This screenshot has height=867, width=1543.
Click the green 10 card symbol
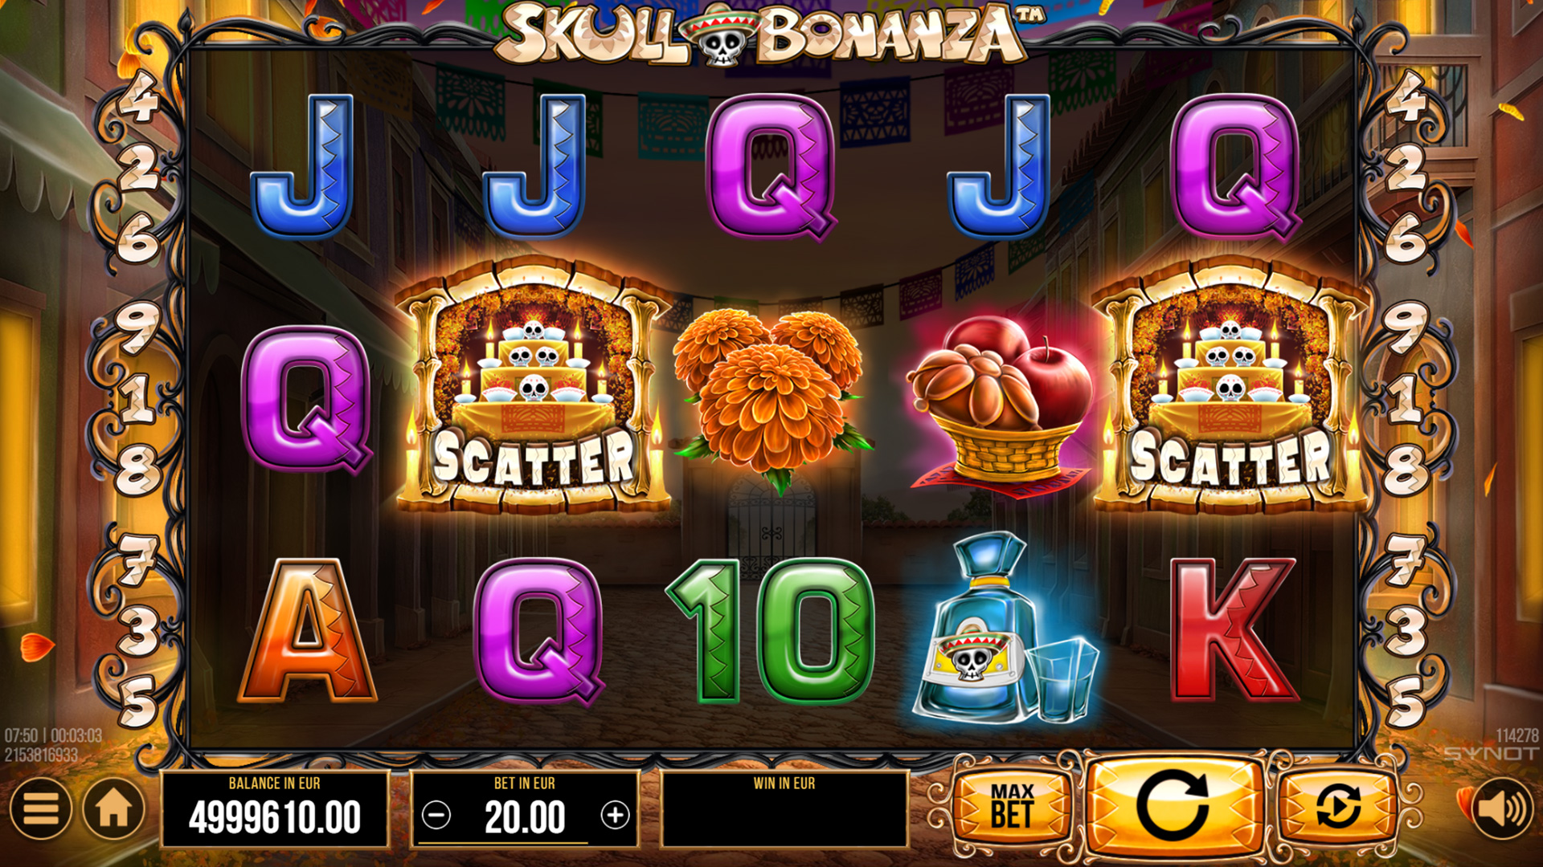771,630
